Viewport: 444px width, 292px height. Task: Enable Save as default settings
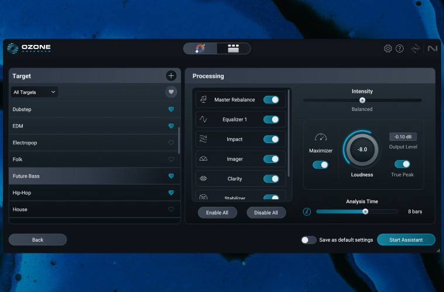(x=308, y=239)
